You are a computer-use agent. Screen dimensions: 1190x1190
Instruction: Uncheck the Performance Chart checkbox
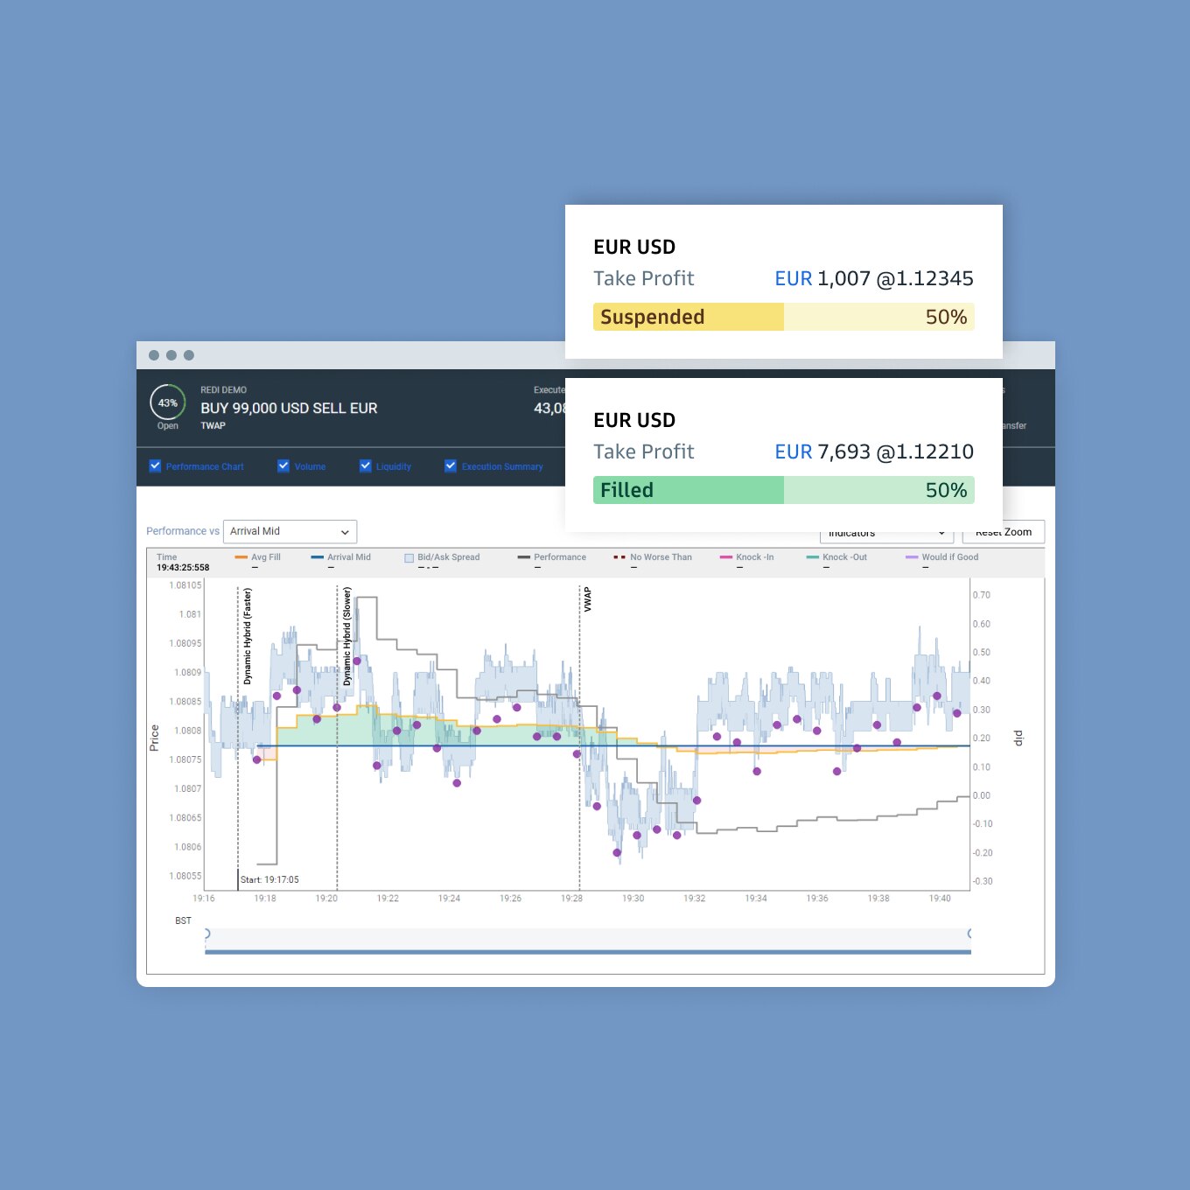pos(155,465)
